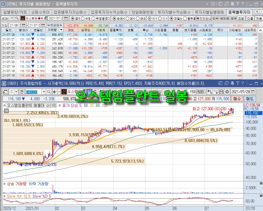The image size is (263, 211).
Task: Switch to the 순매수추이 tab
Action: (40, 12)
